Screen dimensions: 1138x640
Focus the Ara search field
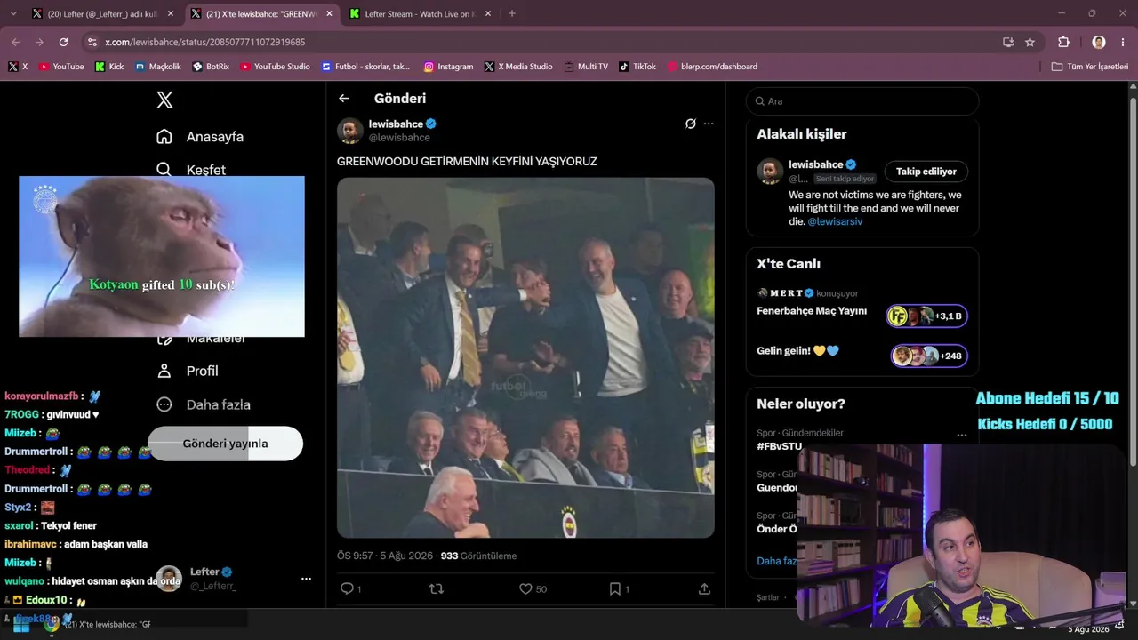tap(862, 101)
